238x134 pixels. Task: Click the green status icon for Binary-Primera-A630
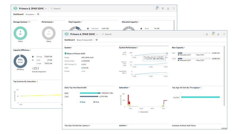(66, 53)
